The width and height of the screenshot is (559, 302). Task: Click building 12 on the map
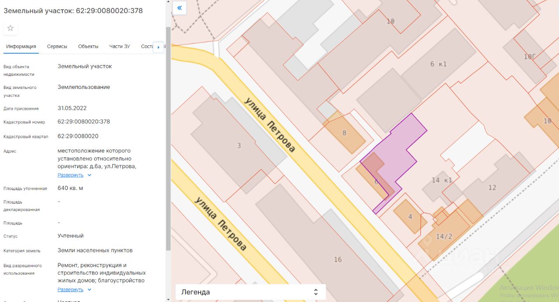492,187
